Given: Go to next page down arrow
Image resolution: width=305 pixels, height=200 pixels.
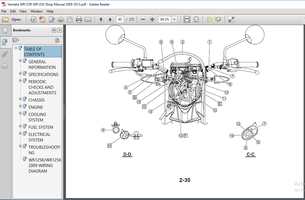Looking at the screenshot, I should [x=110, y=19].
